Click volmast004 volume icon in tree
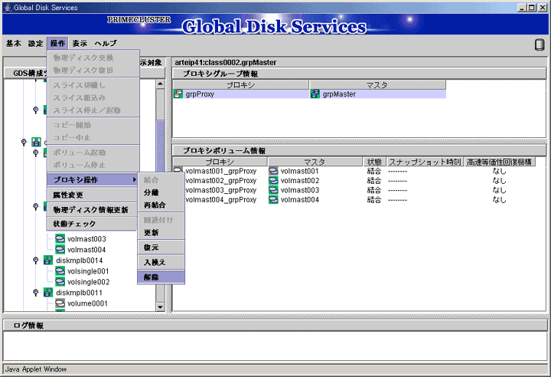 [x=60, y=250]
